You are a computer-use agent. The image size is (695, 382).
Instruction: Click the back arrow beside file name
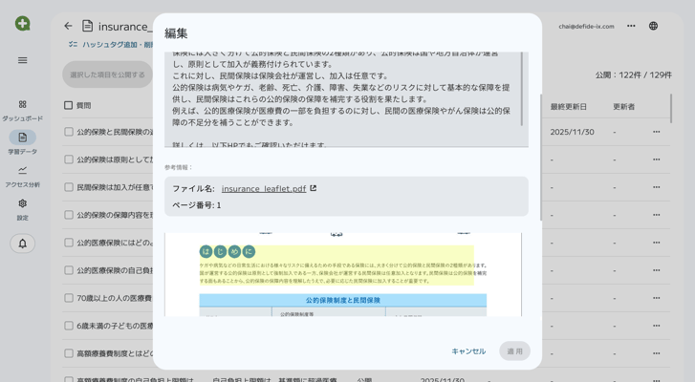pyautogui.click(x=68, y=26)
